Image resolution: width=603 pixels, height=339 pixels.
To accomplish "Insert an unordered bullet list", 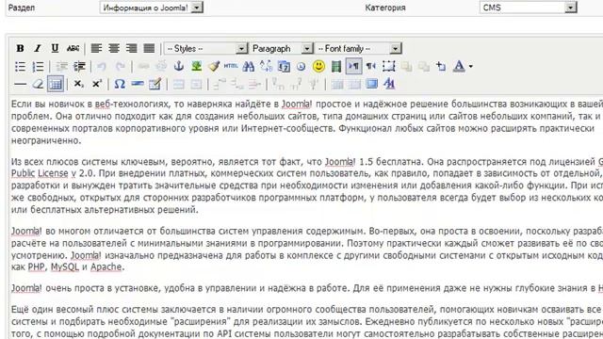I will [20, 67].
